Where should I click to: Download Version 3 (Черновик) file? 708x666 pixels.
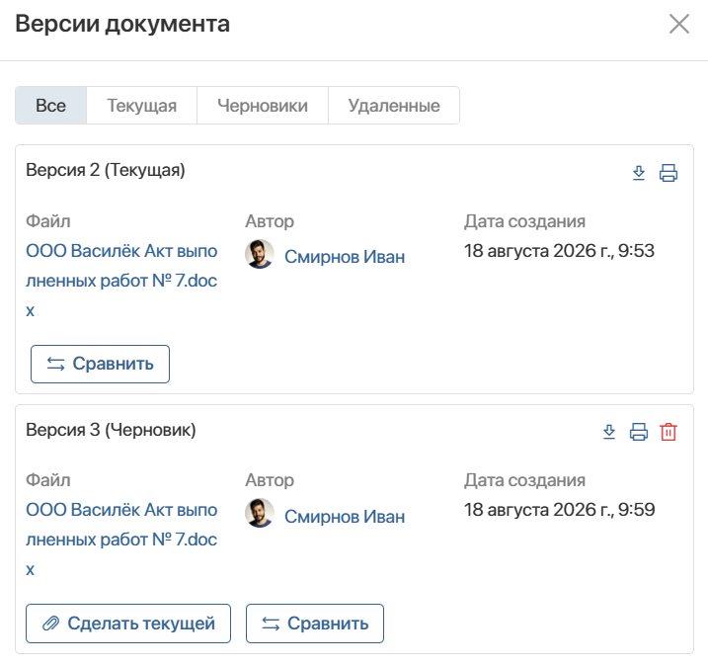click(609, 432)
